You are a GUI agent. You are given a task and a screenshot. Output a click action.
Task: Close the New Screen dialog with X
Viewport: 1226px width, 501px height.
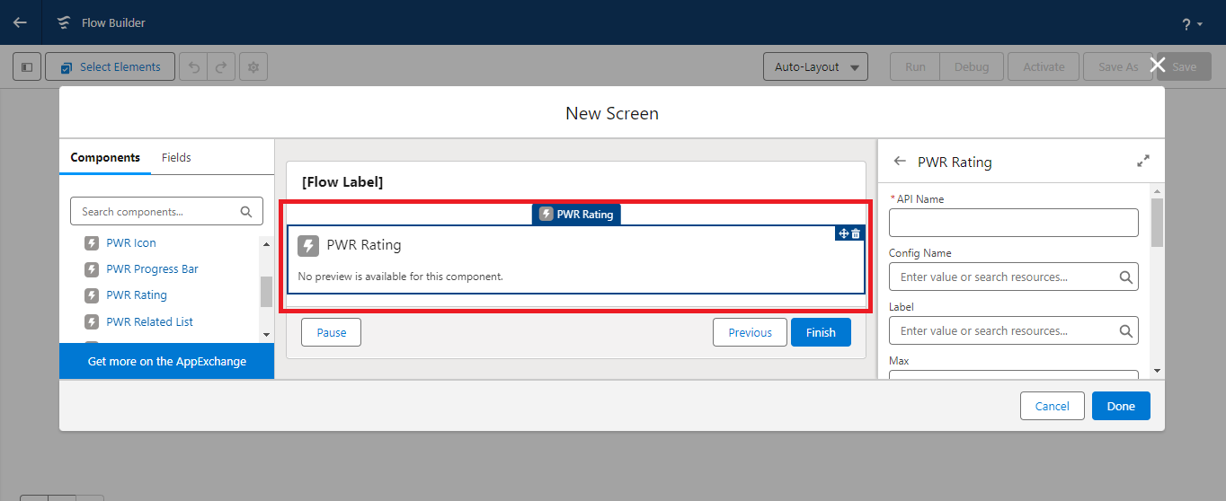(1158, 65)
